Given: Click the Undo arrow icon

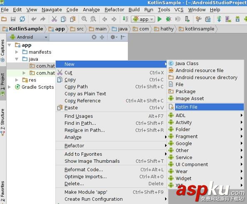Looking at the screenshot, I should coord(34,19).
